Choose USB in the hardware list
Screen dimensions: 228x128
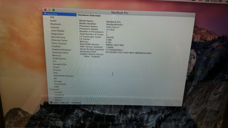click(x=56, y=87)
